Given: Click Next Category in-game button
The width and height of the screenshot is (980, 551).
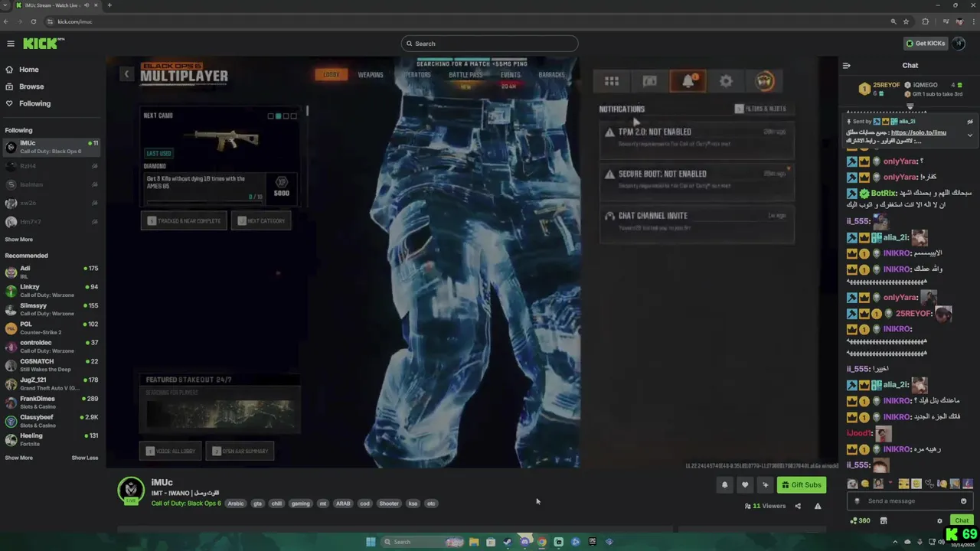Looking at the screenshot, I should [x=261, y=220].
